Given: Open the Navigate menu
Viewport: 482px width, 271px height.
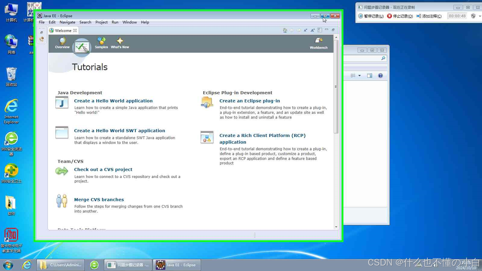Looking at the screenshot, I should (67, 22).
